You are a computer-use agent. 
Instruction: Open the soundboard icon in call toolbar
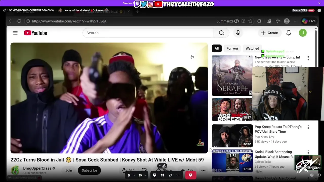click(x=171, y=175)
